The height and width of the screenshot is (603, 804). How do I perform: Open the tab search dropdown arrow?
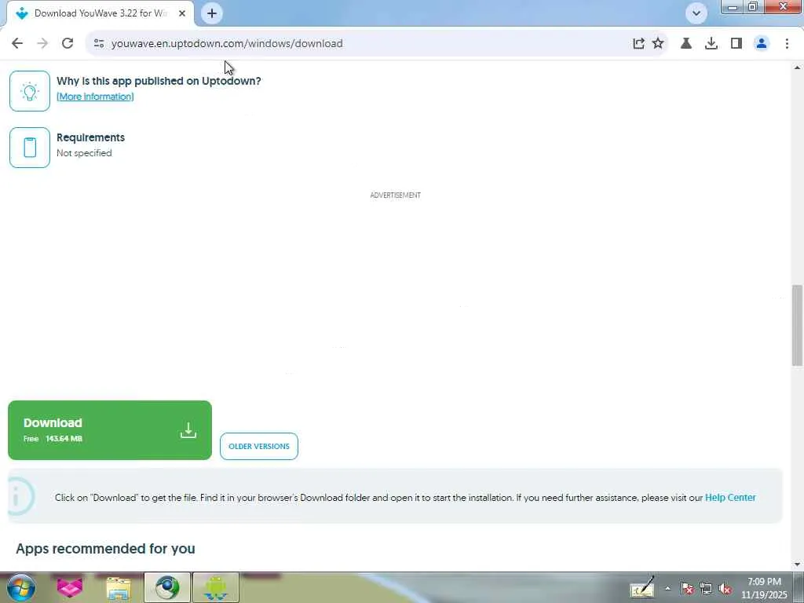pyautogui.click(x=696, y=13)
